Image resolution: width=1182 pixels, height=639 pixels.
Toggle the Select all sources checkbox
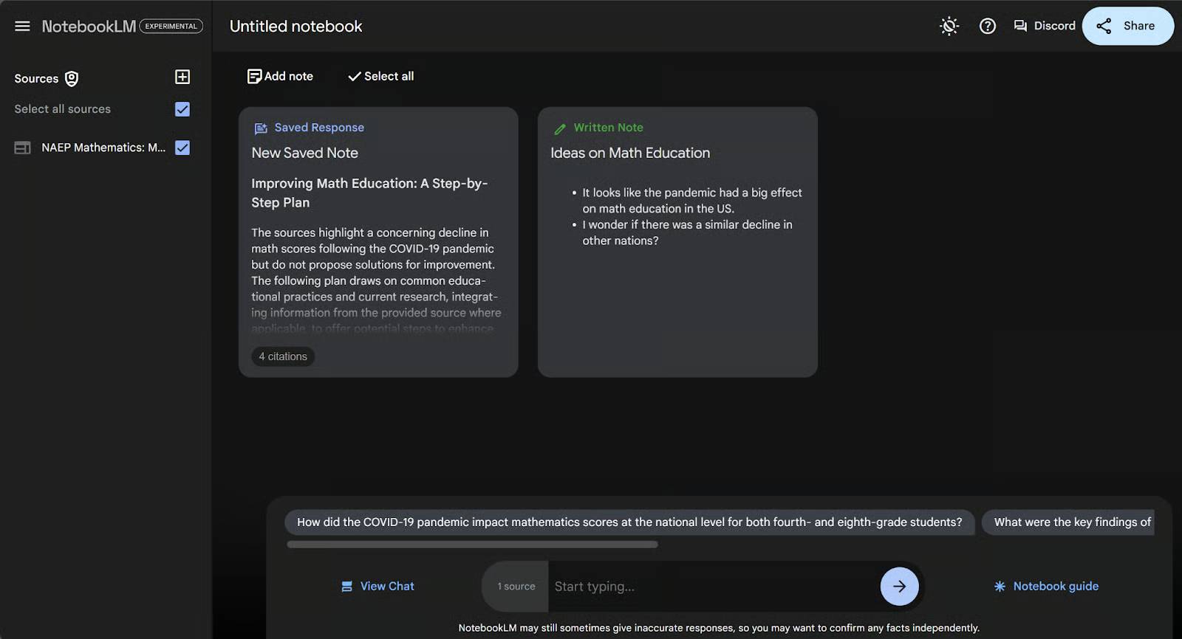[182, 109]
